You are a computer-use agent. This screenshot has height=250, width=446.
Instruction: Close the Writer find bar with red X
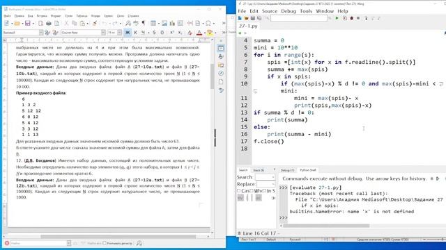pyautogui.click(x=7, y=243)
